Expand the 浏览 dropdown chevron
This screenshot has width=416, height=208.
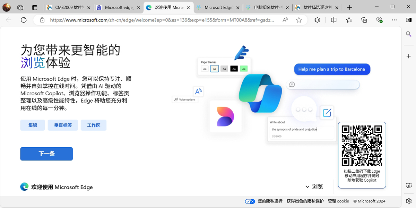point(307,187)
